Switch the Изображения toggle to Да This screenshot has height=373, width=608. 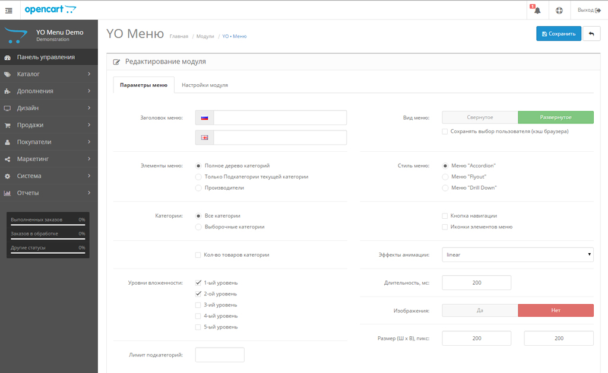480,310
